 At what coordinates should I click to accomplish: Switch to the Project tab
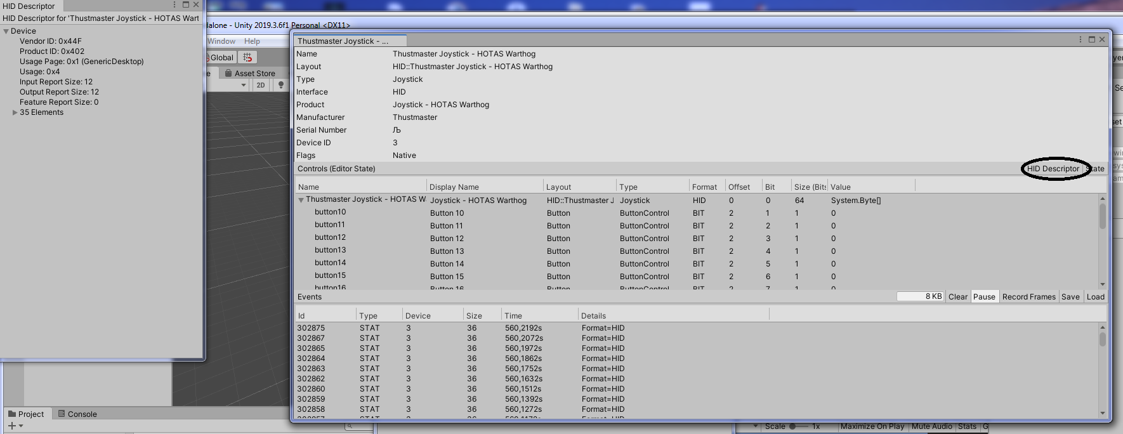pyautogui.click(x=26, y=414)
